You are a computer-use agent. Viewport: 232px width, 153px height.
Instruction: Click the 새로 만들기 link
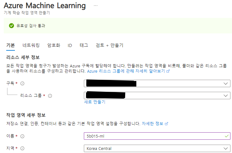(x=94, y=102)
